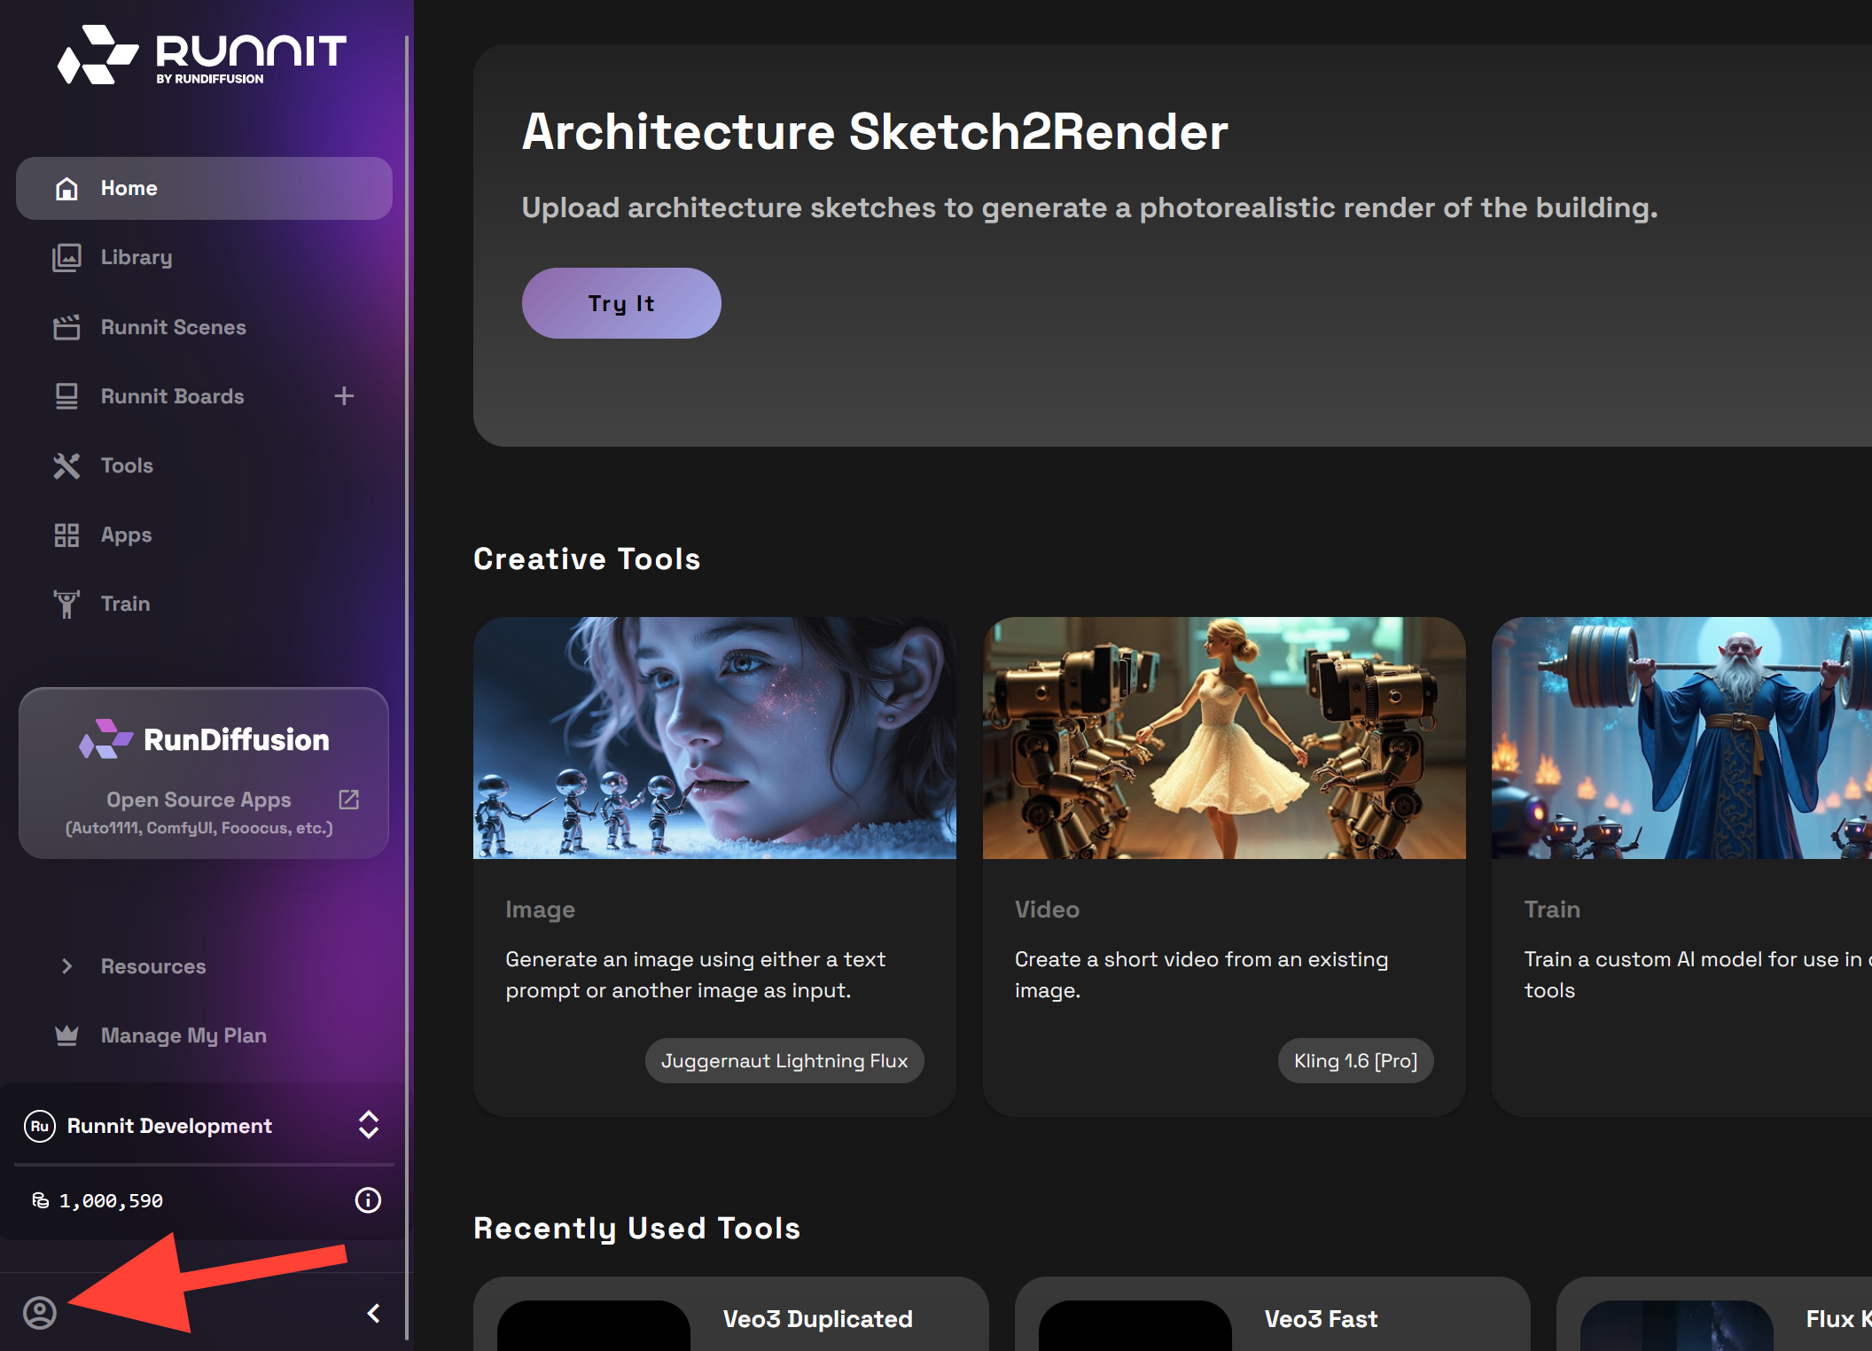
Task: Click the Try It button
Action: click(x=621, y=303)
